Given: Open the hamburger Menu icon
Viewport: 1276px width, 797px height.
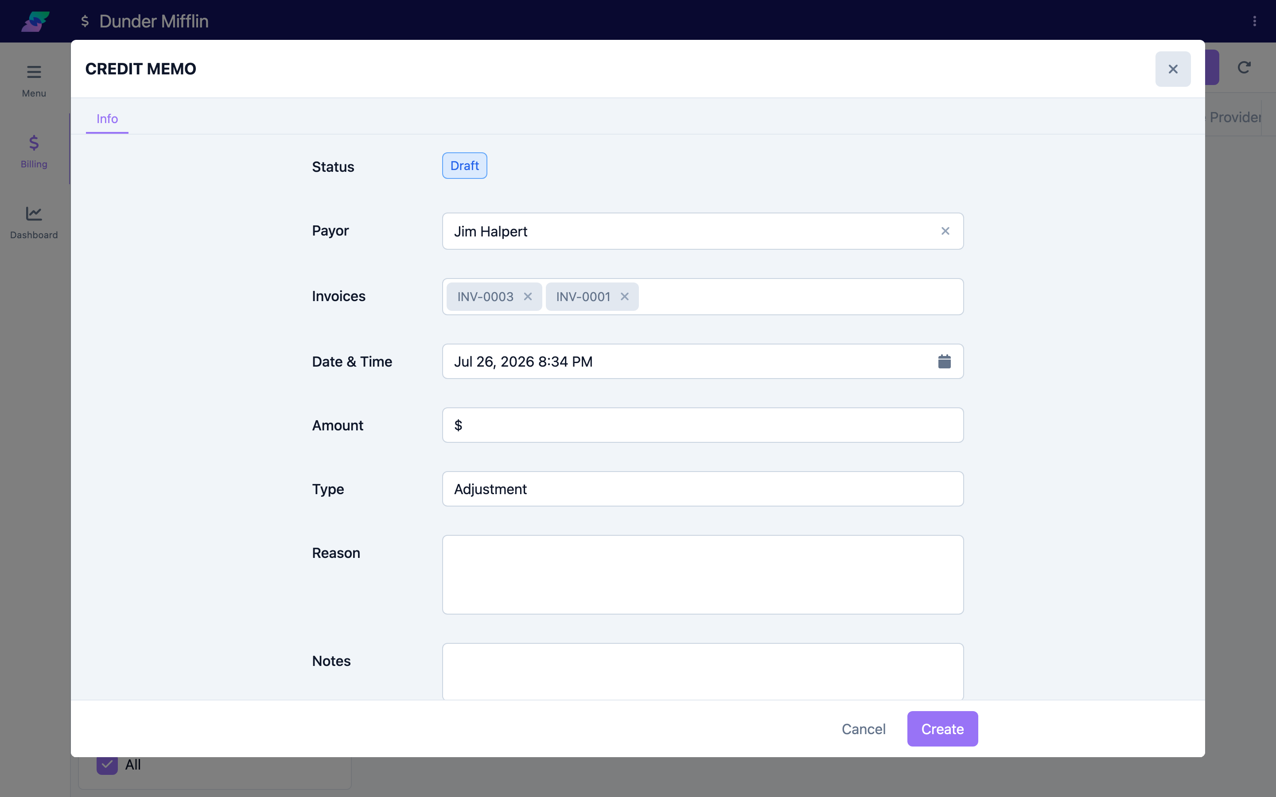Looking at the screenshot, I should [x=34, y=72].
